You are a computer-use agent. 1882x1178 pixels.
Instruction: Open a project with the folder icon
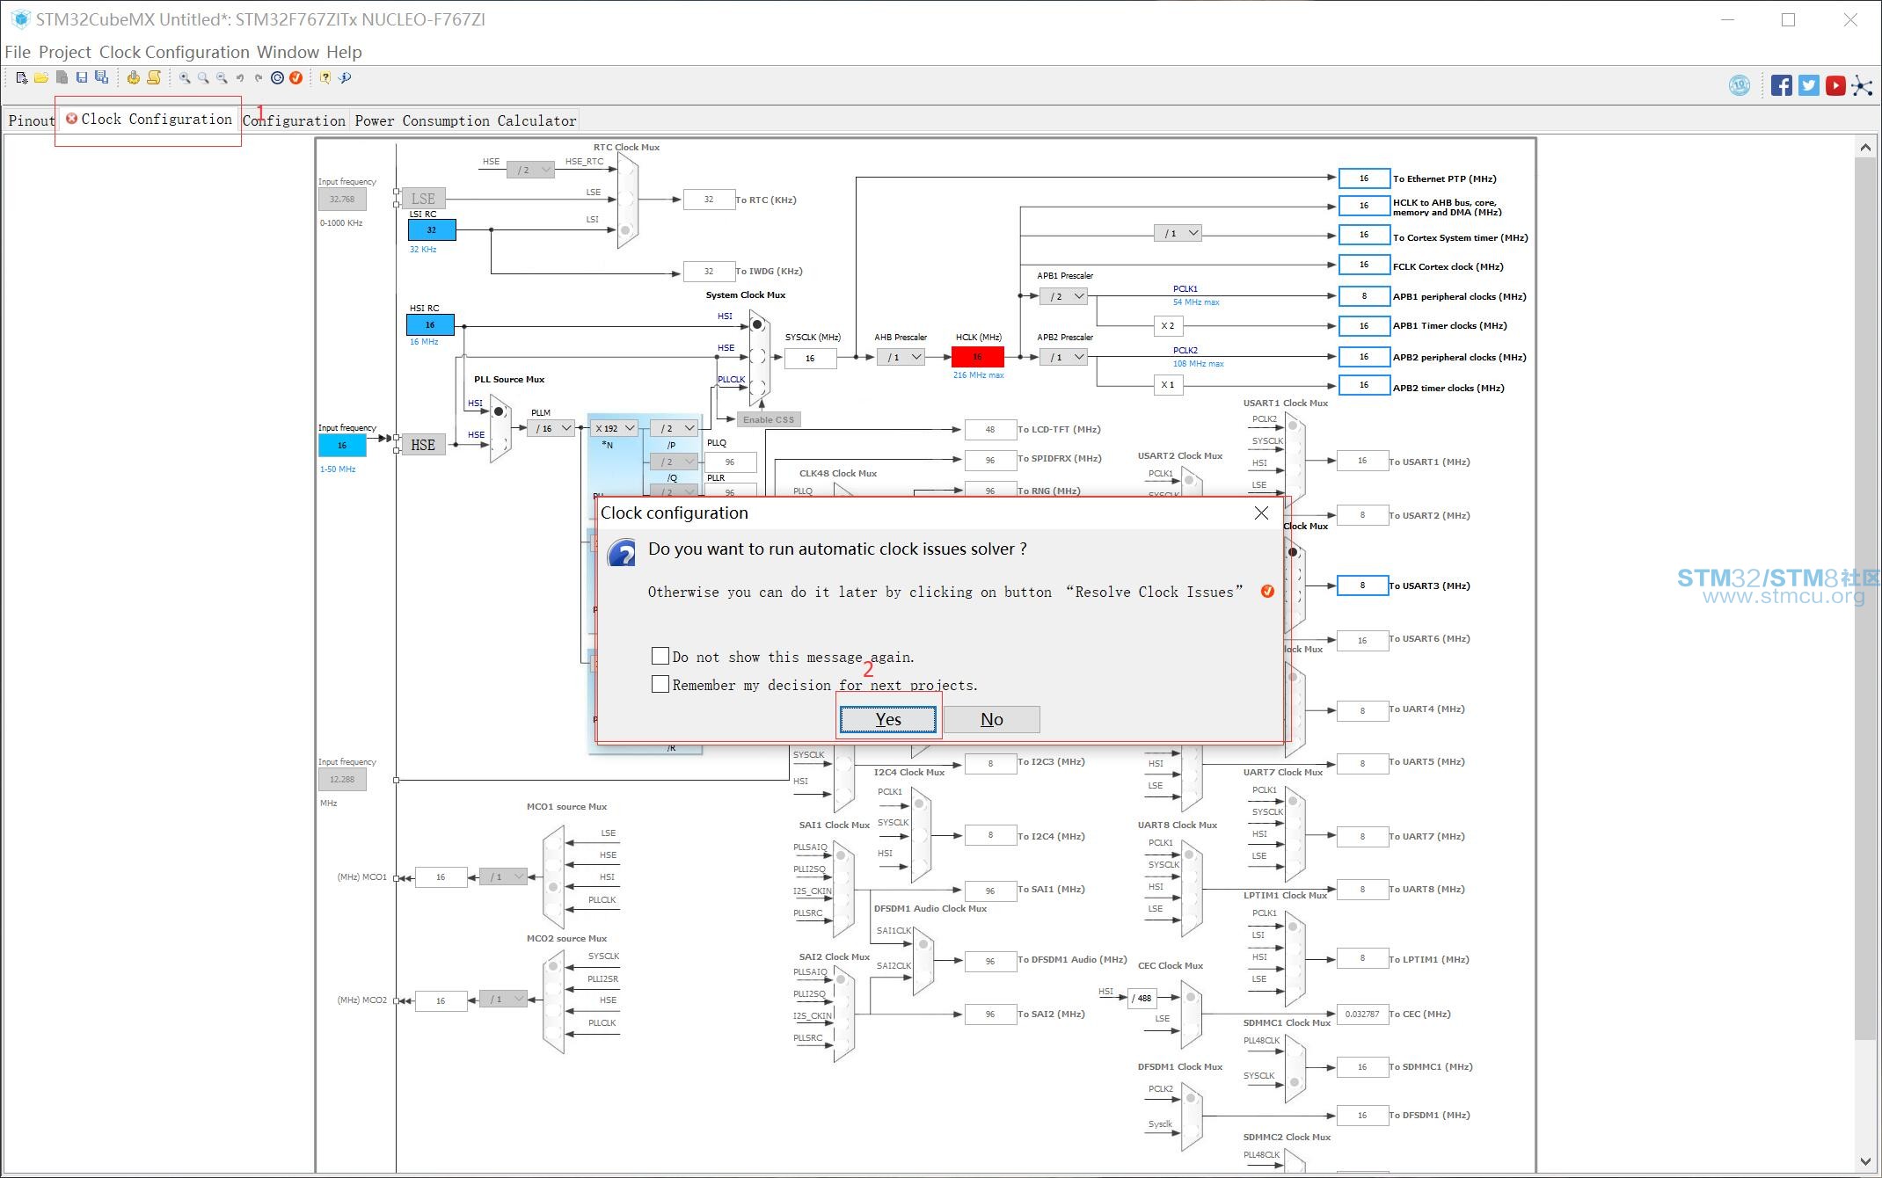point(41,78)
